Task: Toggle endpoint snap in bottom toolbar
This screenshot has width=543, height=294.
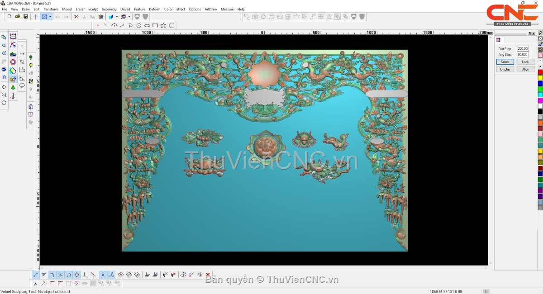Action: pos(36,275)
